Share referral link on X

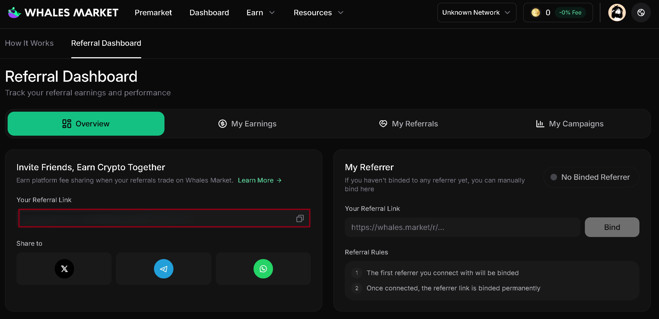click(64, 269)
